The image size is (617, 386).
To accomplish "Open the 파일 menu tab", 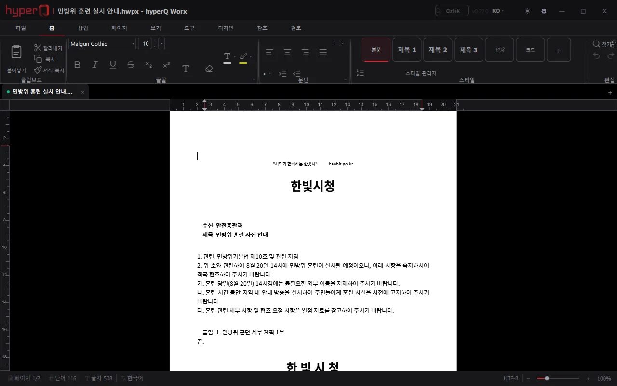I will point(21,28).
